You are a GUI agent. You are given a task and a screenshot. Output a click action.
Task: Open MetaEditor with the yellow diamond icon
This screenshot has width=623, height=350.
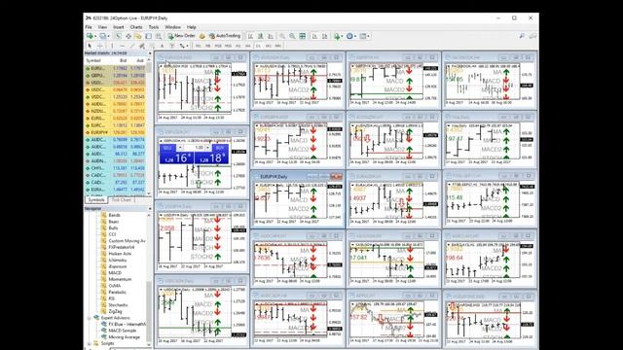(202, 36)
